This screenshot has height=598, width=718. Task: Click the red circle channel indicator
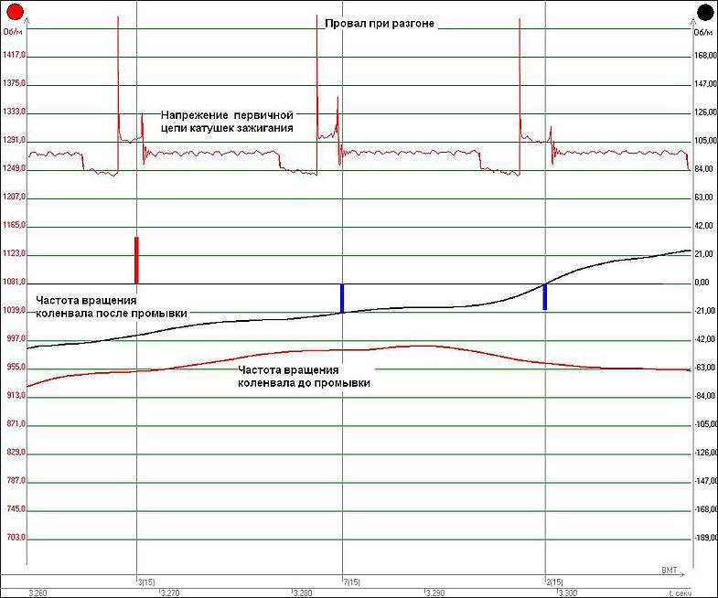click(x=14, y=12)
